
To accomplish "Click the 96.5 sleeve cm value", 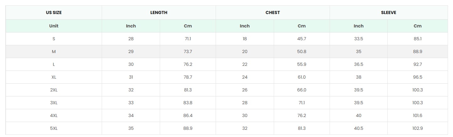I will (418, 77).
